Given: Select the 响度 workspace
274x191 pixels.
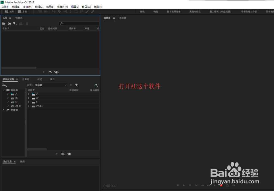Looking at the screenshot, I should 156,12.
